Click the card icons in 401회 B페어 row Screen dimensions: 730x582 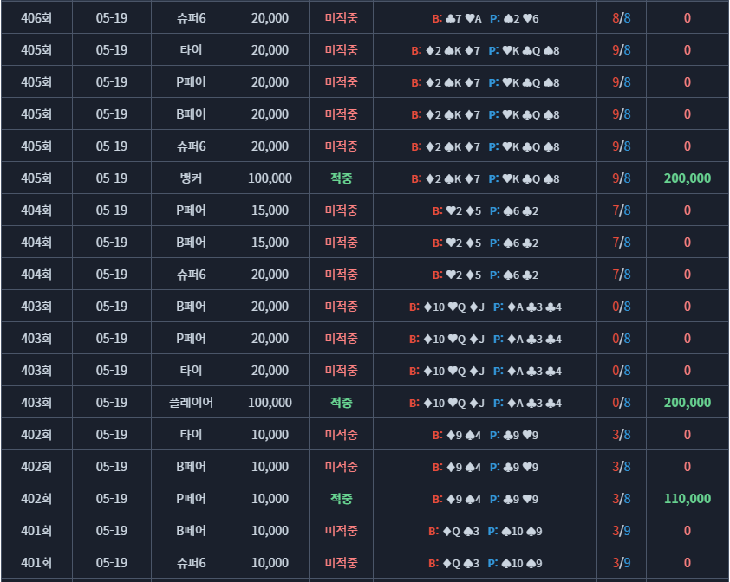click(486, 531)
